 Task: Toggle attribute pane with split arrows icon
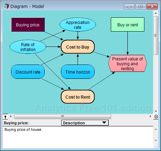pyautogui.click(x=156, y=117)
